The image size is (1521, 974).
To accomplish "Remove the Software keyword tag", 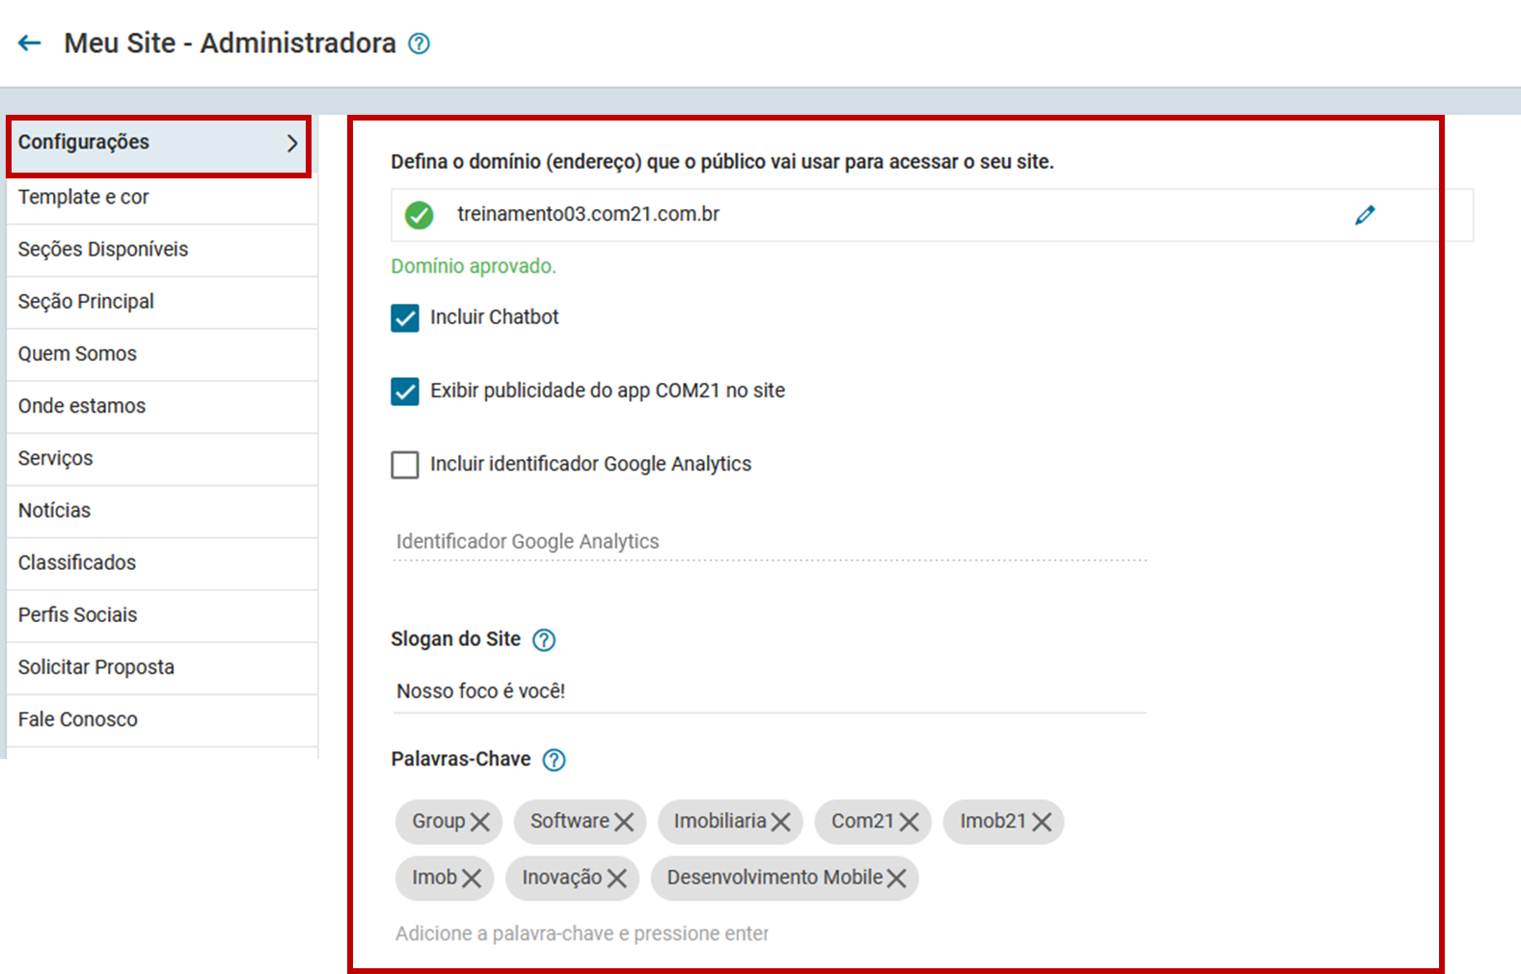I will (x=624, y=822).
